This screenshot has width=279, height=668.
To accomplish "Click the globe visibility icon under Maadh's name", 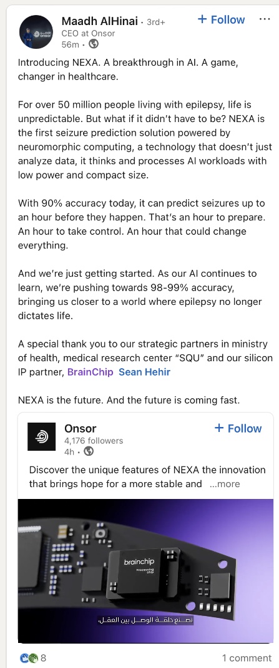I will (94, 44).
